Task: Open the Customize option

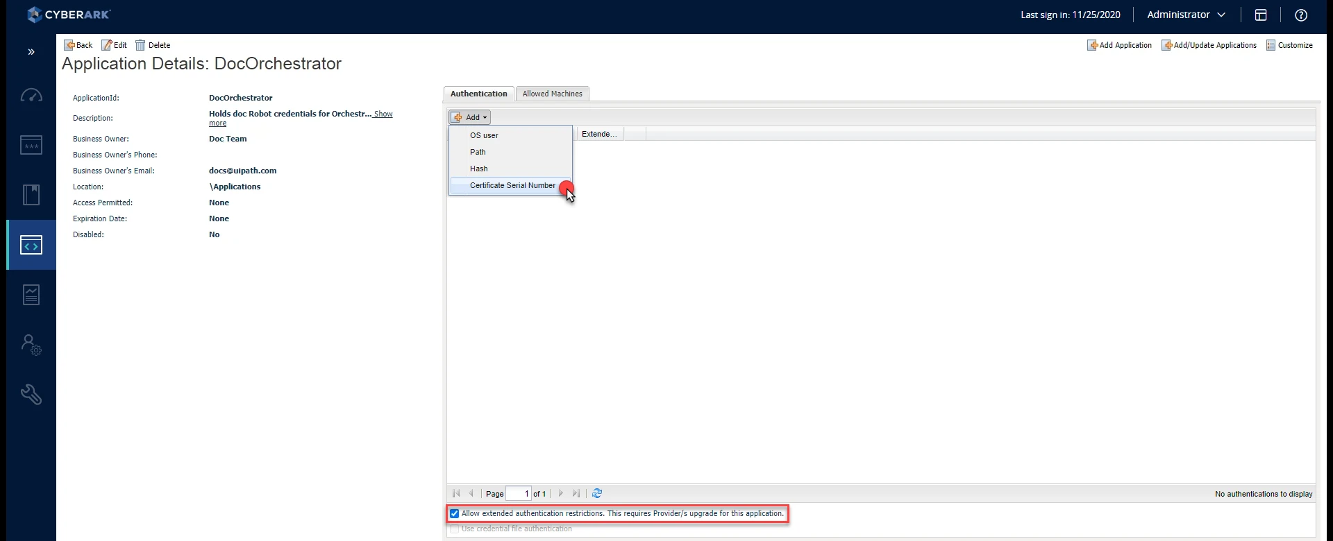Action: point(1289,45)
